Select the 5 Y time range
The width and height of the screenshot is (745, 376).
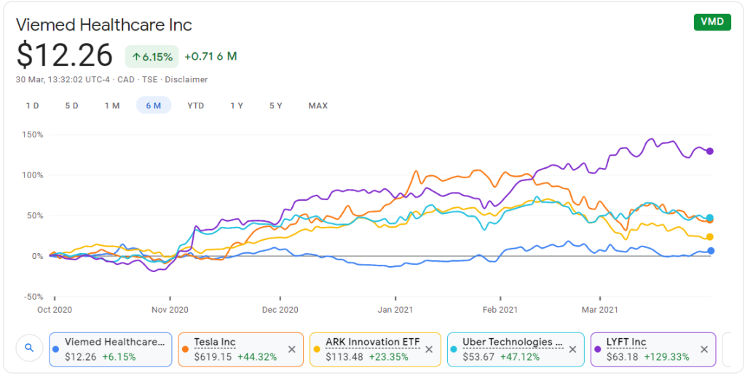[276, 105]
